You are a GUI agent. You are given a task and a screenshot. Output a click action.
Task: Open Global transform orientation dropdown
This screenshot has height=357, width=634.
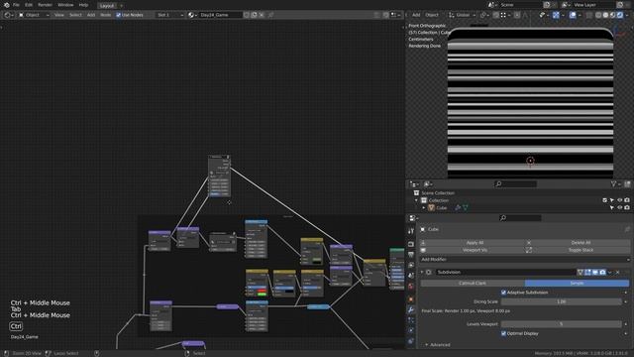[x=463, y=15]
